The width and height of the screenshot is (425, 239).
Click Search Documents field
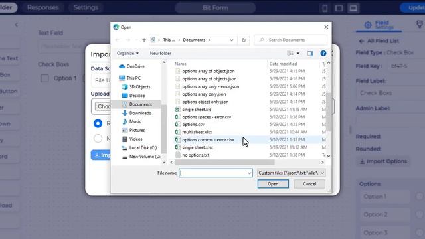tap(291, 40)
